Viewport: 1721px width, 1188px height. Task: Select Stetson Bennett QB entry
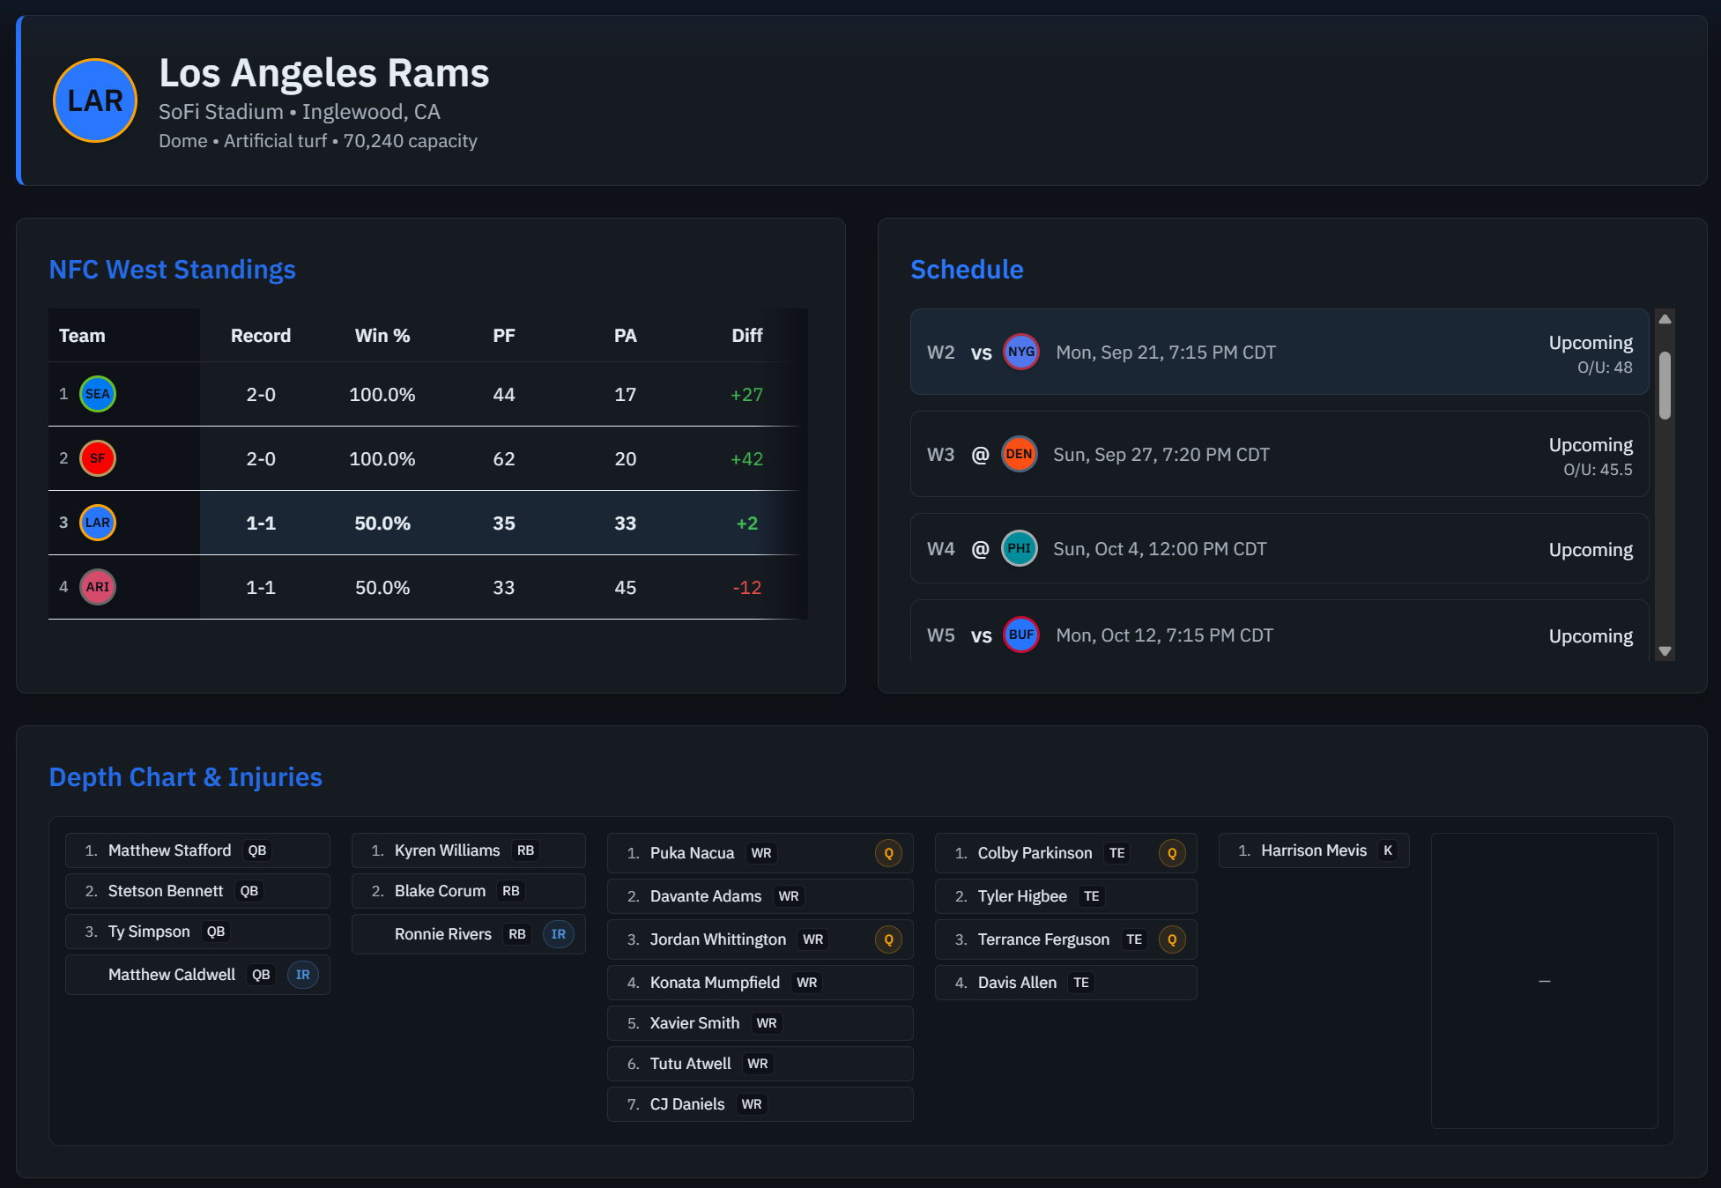click(x=197, y=891)
